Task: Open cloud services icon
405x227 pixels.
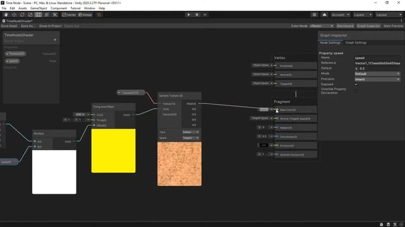Action: (x=325, y=15)
